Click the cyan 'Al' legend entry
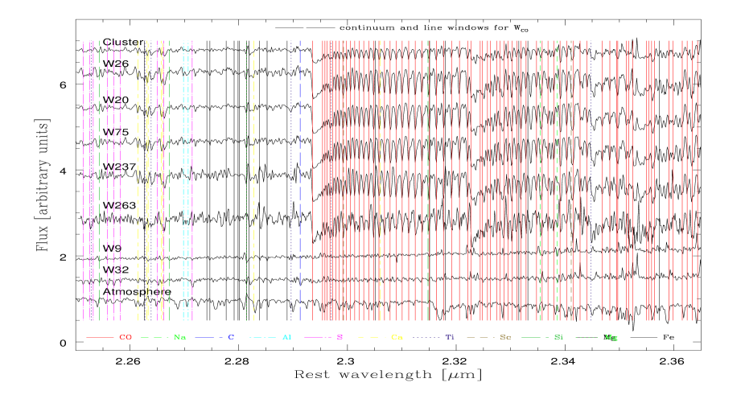Screen dimensions: 745x395 click(286, 338)
